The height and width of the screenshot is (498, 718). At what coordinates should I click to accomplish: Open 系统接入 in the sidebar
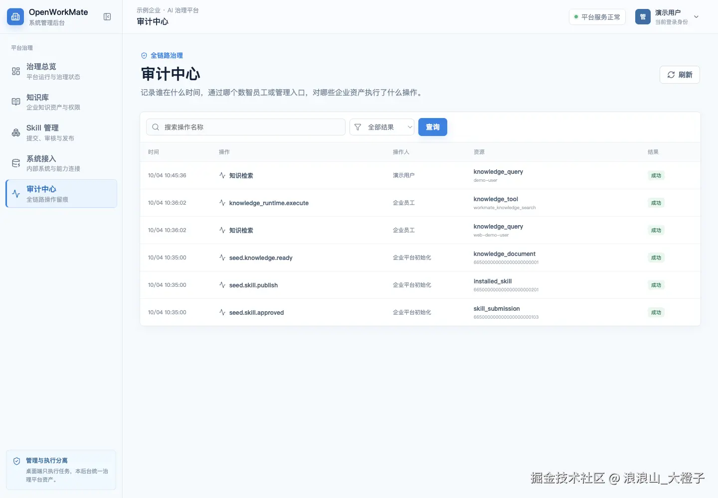[61, 163]
